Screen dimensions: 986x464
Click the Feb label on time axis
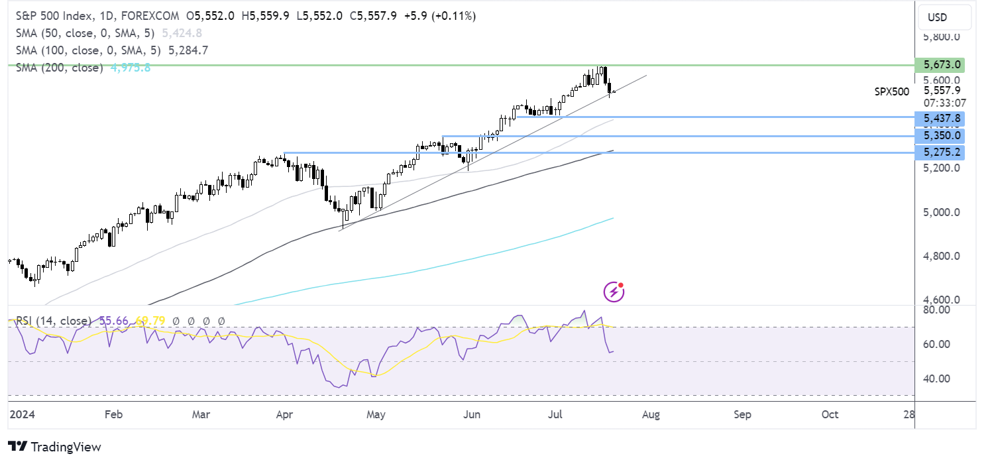[x=113, y=414]
